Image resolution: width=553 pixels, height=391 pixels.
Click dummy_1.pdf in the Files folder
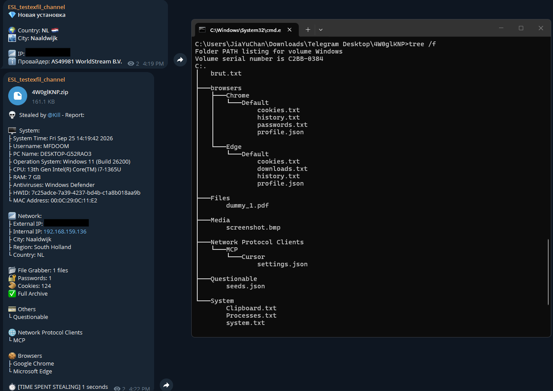[x=247, y=205]
